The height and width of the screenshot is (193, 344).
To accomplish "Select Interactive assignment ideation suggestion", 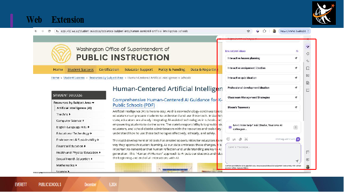I will point(263,68).
